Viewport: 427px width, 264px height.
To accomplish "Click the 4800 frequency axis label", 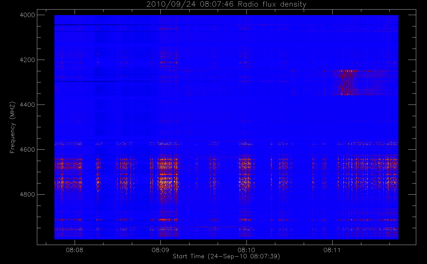I will [27, 195].
